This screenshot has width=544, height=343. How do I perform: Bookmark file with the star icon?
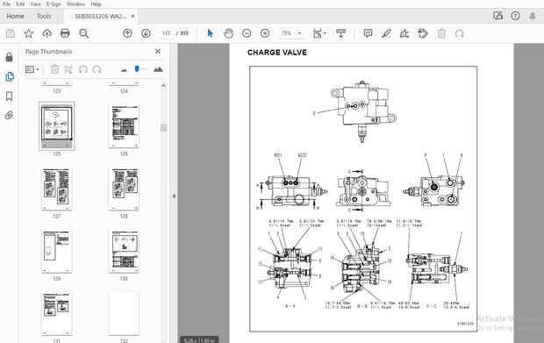point(28,33)
